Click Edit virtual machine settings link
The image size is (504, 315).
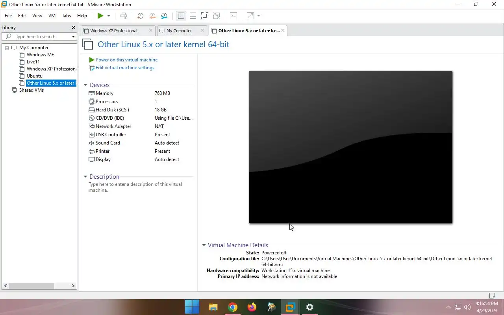pos(125,68)
